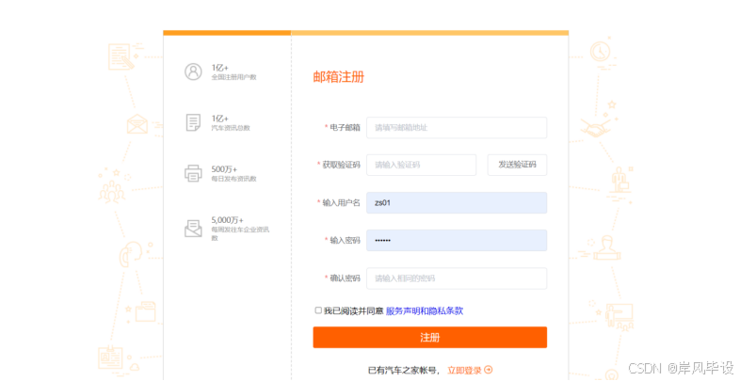
Task: Click the 邮箱注册 heading text
Action: (x=338, y=77)
